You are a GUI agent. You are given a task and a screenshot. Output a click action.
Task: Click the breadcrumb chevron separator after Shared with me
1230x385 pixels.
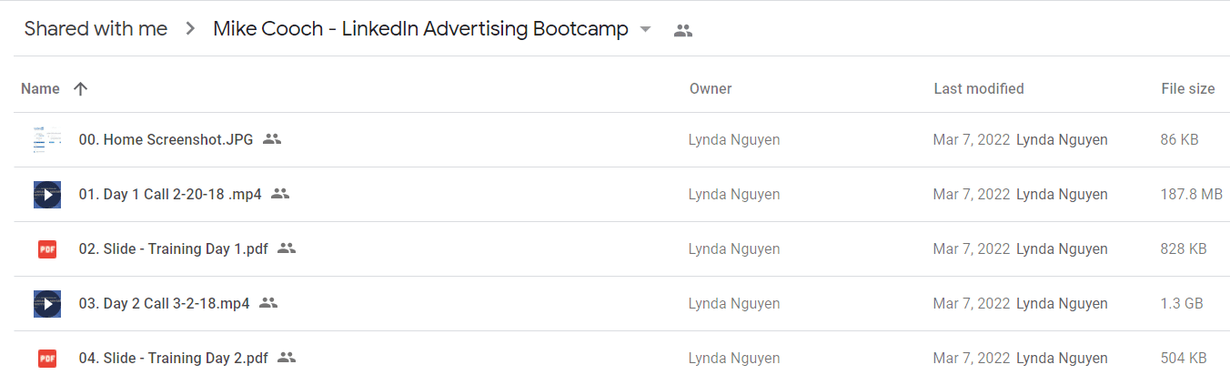190,29
